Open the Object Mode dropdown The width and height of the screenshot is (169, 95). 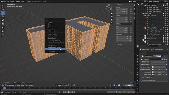11,85
